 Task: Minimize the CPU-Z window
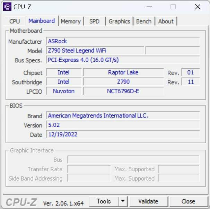(149, 7)
